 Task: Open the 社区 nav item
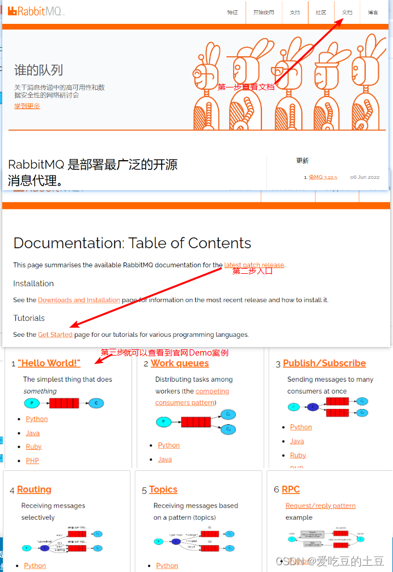point(321,12)
